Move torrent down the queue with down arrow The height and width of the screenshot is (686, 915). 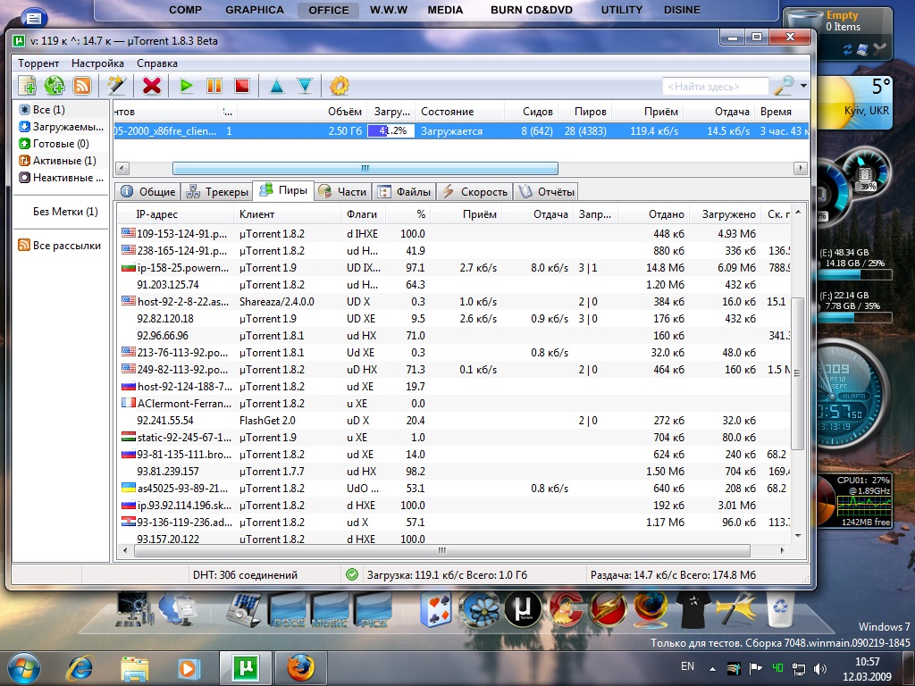[305, 87]
